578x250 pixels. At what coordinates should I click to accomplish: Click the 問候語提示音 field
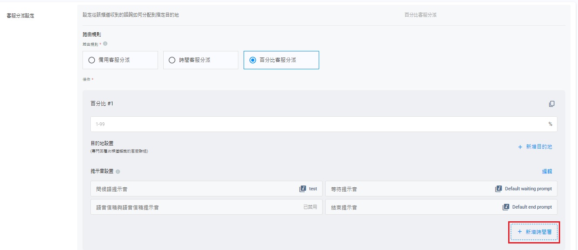pos(206,189)
